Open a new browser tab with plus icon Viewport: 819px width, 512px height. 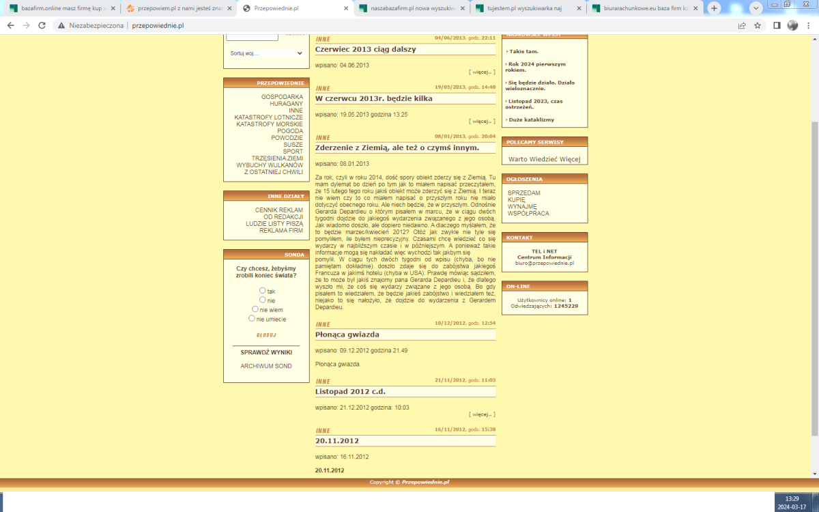pos(714,8)
